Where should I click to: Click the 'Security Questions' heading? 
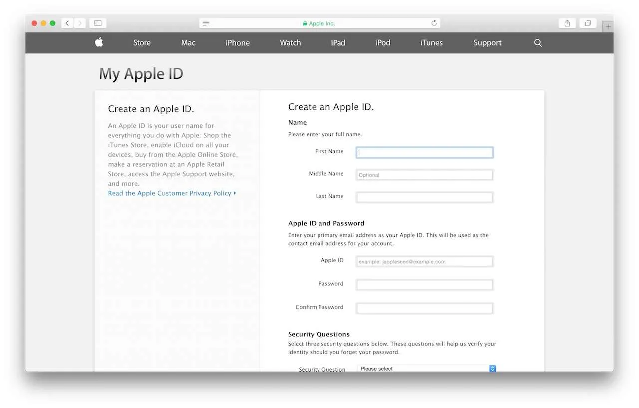[x=319, y=334]
